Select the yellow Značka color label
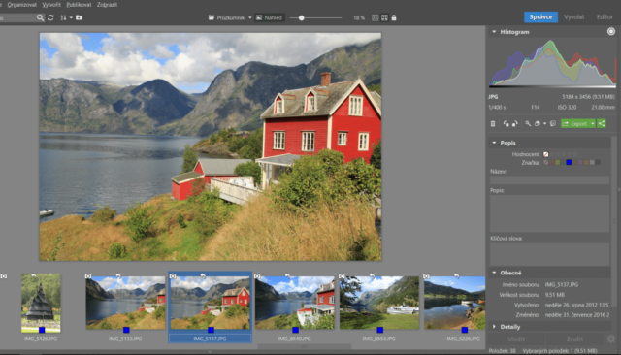Image resolution: width=621 pixels, height=355 pixels. pos(558,162)
